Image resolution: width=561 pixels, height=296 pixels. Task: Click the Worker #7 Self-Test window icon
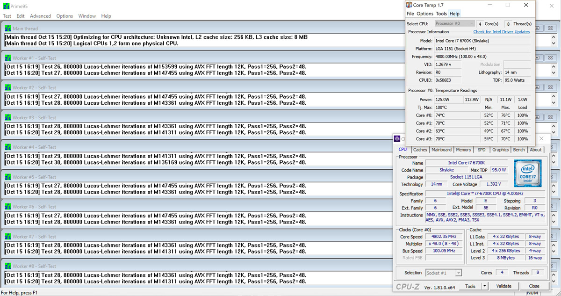tap(8, 237)
